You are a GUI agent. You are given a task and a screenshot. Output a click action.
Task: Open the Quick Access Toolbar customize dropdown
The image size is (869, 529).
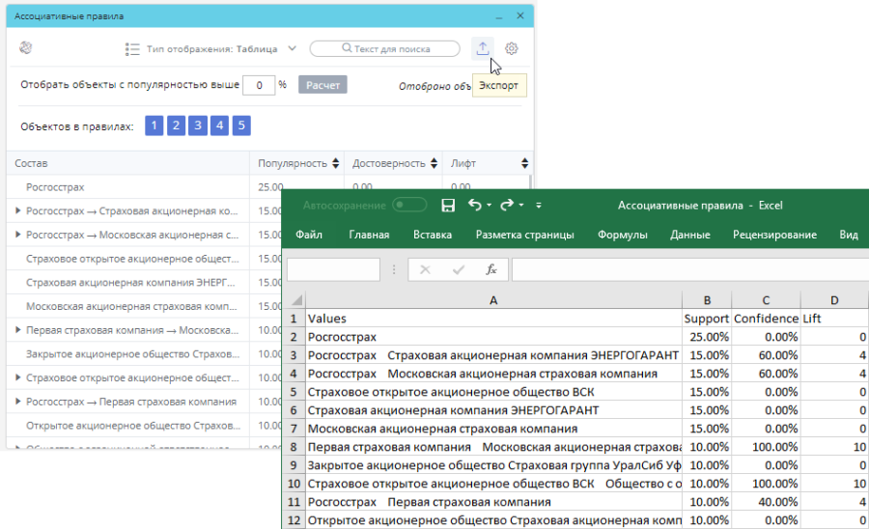(x=539, y=206)
